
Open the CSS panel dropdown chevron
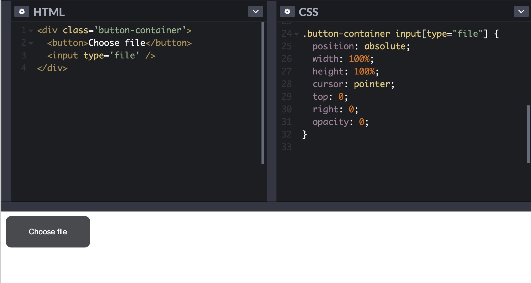pos(521,11)
